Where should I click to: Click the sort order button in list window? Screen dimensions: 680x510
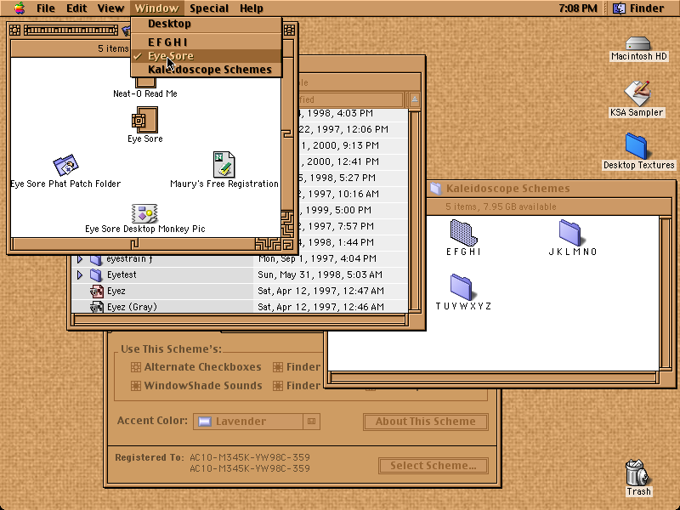[x=415, y=99]
